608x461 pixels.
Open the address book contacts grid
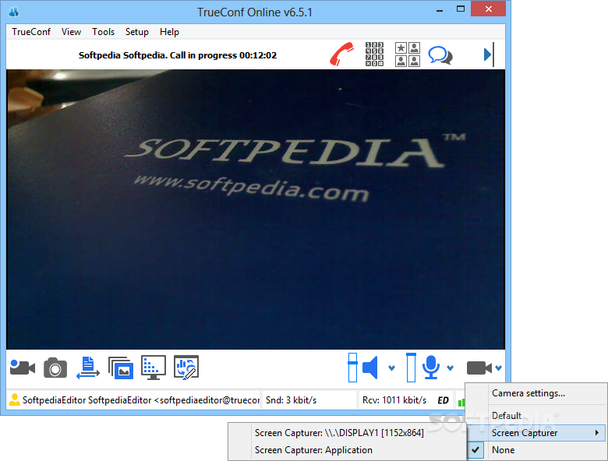(x=408, y=55)
